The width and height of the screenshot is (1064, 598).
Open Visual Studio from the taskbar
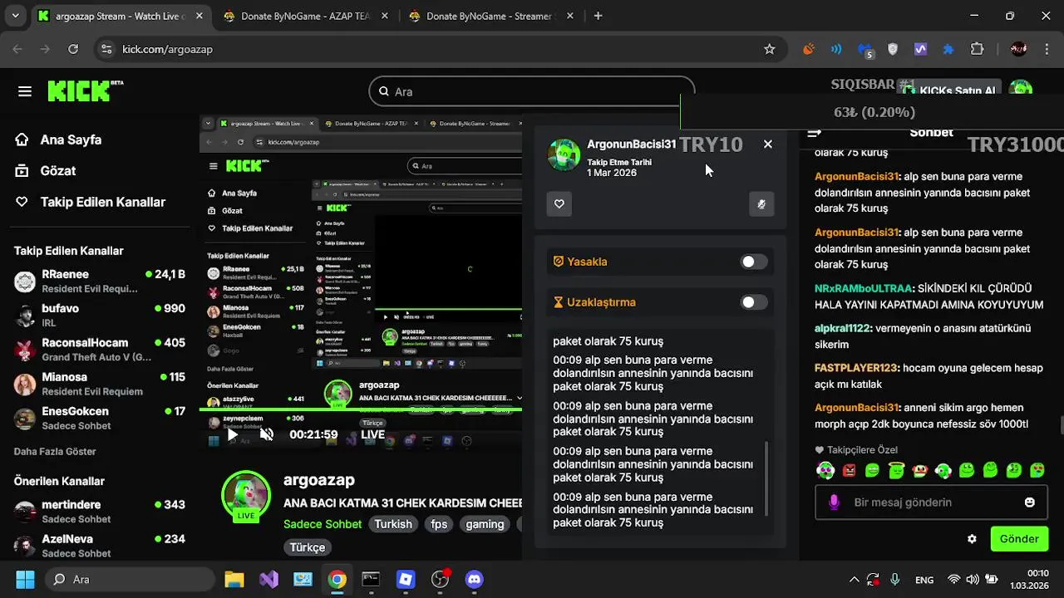pyautogui.click(x=268, y=579)
